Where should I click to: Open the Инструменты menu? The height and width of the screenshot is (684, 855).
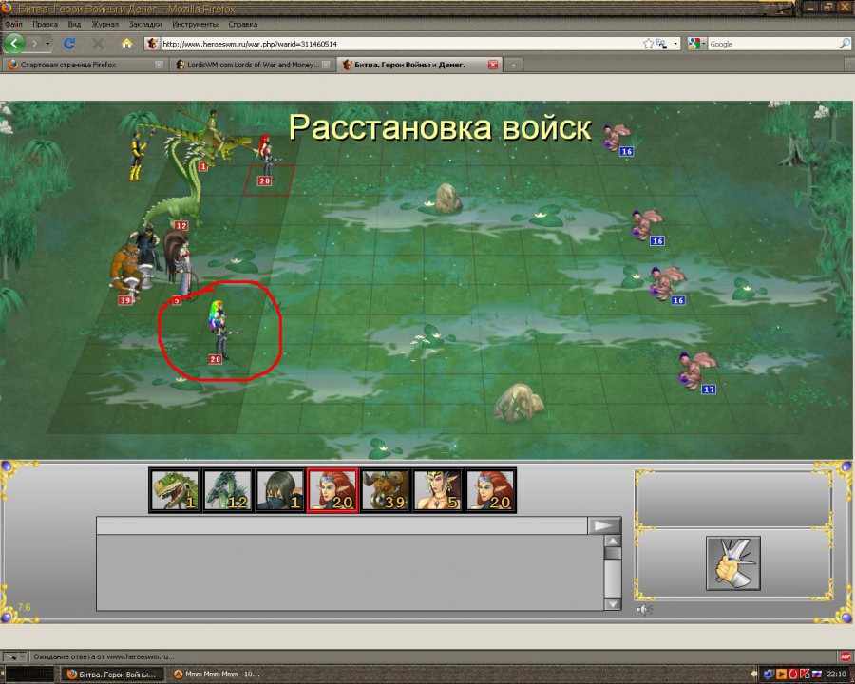tap(195, 24)
